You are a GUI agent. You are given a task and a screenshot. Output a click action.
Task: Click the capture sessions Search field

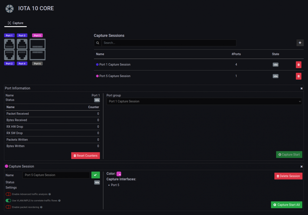[x=169, y=43]
